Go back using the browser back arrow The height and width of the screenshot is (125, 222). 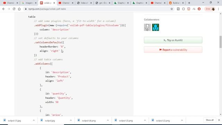(x=3, y=9)
